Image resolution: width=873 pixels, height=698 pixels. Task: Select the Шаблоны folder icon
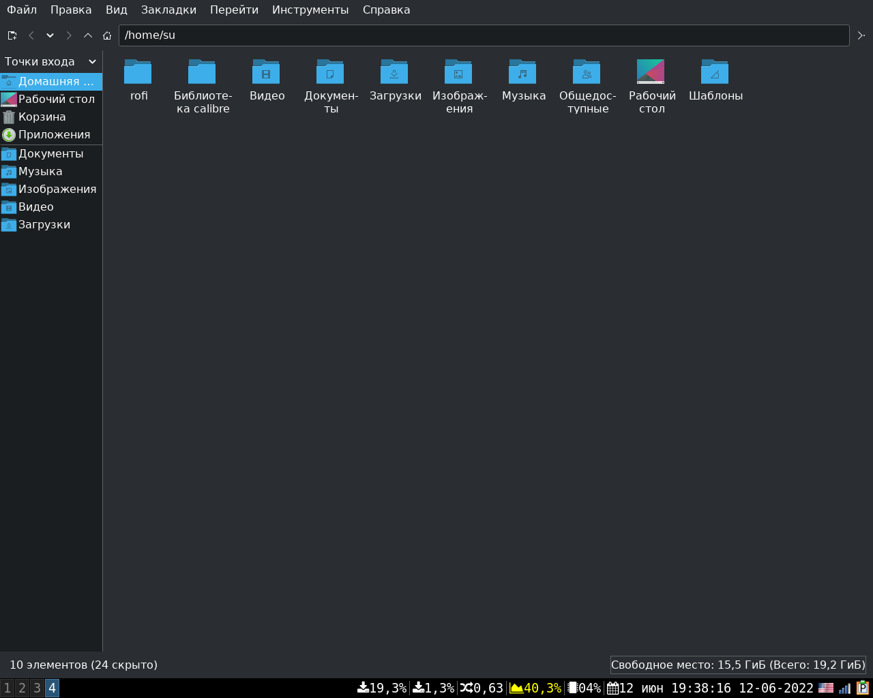point(715,72)
